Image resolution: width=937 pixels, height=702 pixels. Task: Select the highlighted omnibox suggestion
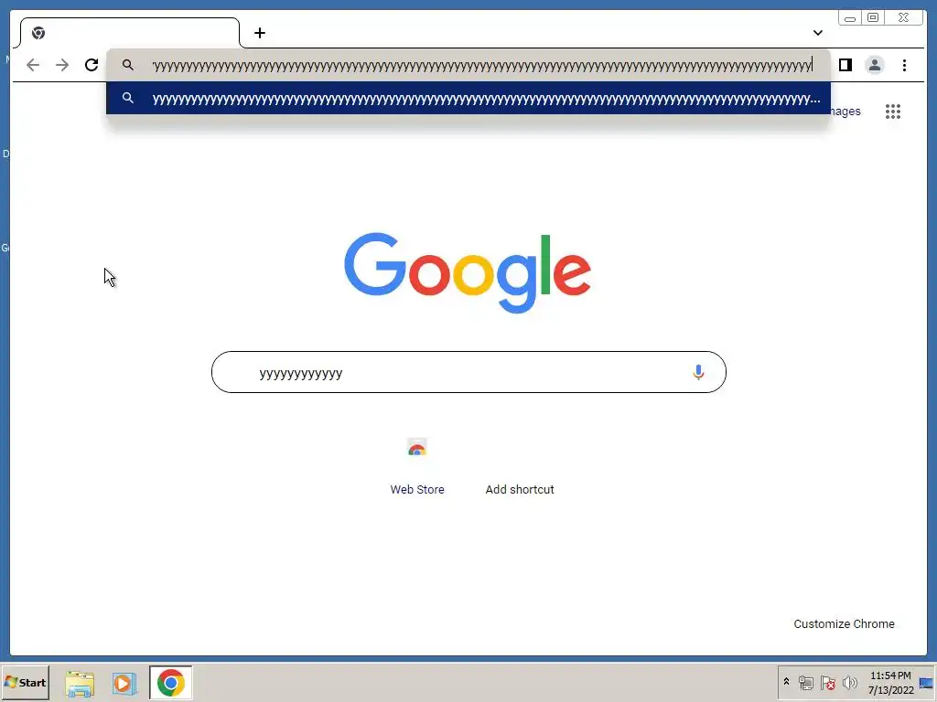coord(468,99)
